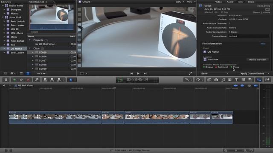Toggle audio skimming in timeline

(x=242, y=85)
